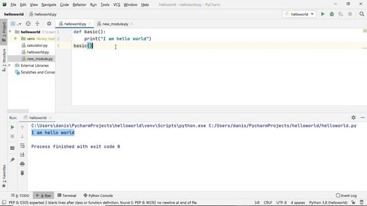
Task: Click the Run with Coverage icon
Action: [341, 14]
